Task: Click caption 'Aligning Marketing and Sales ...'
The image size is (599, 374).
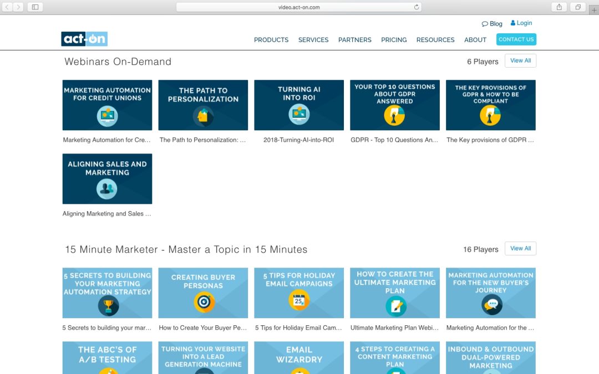Action: (107, 214)
